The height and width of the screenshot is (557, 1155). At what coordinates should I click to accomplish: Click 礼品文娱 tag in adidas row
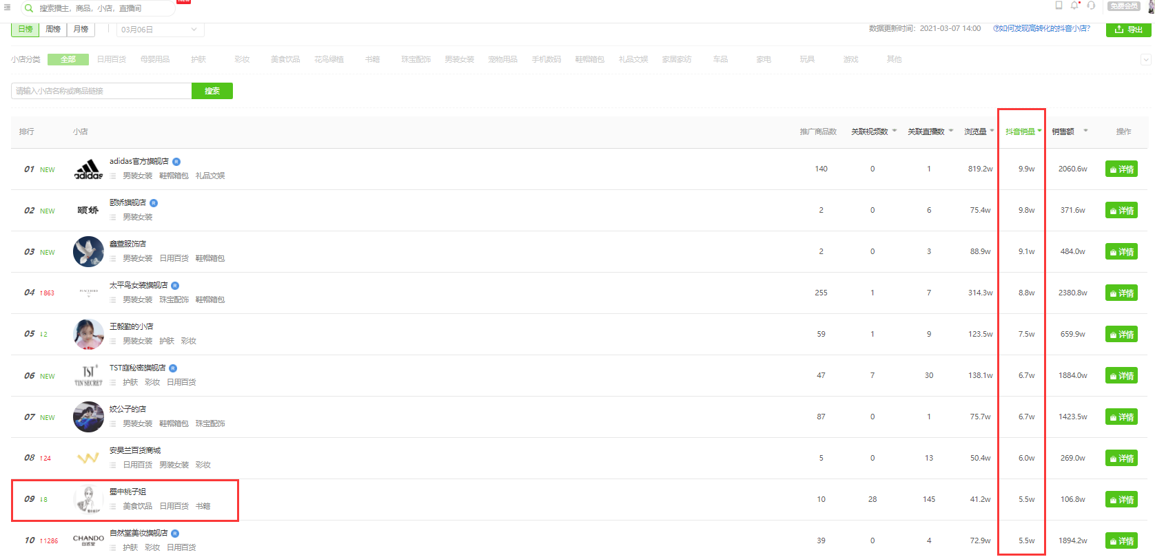tap(210, 176)
